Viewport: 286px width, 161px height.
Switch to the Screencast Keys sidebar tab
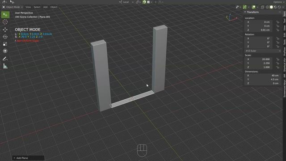pos(284,89)
